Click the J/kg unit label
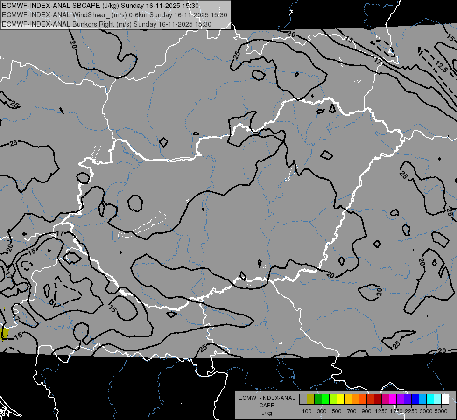This screenshot has height=420, width=457. 267,413
